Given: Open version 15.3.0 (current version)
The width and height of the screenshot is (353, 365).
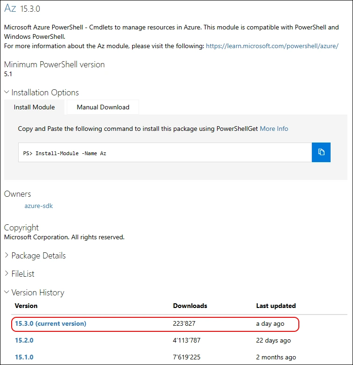Looking at the screenshot, I should pyautogui.click(x=50, y=323).
